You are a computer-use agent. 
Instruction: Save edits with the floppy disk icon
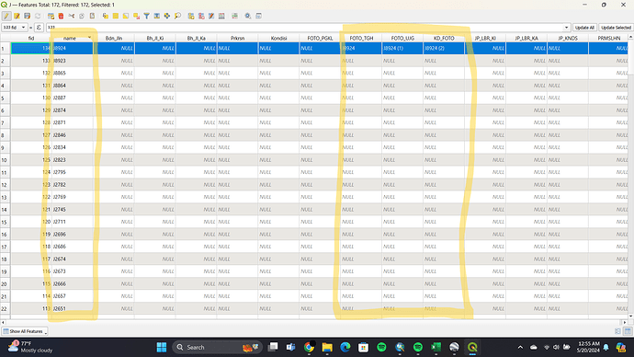coord(27,17)
